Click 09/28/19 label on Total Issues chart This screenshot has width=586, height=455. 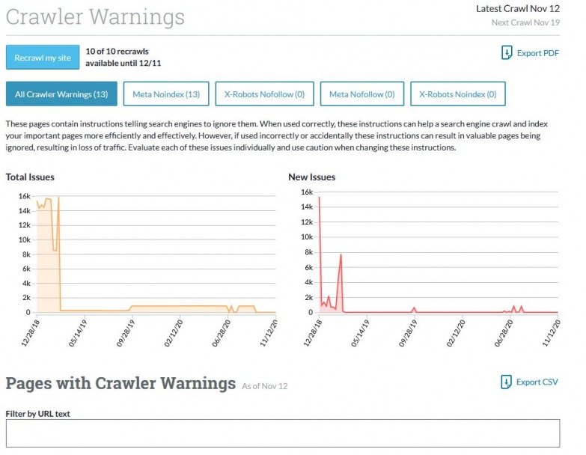[x=125, y=333]
